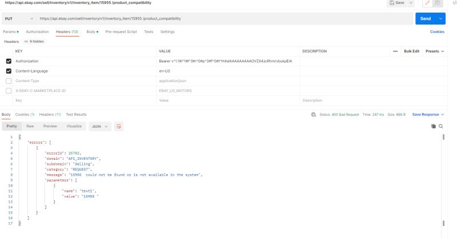Click the code panel icon at top right edge
This screenshot has width=457, height=238.
pyautogui.click(x=455, y=3)
